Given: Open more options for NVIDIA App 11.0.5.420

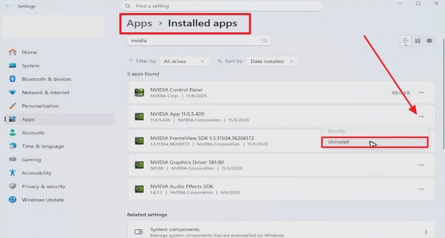Looking at the screenshot, I should click(421, 116).
